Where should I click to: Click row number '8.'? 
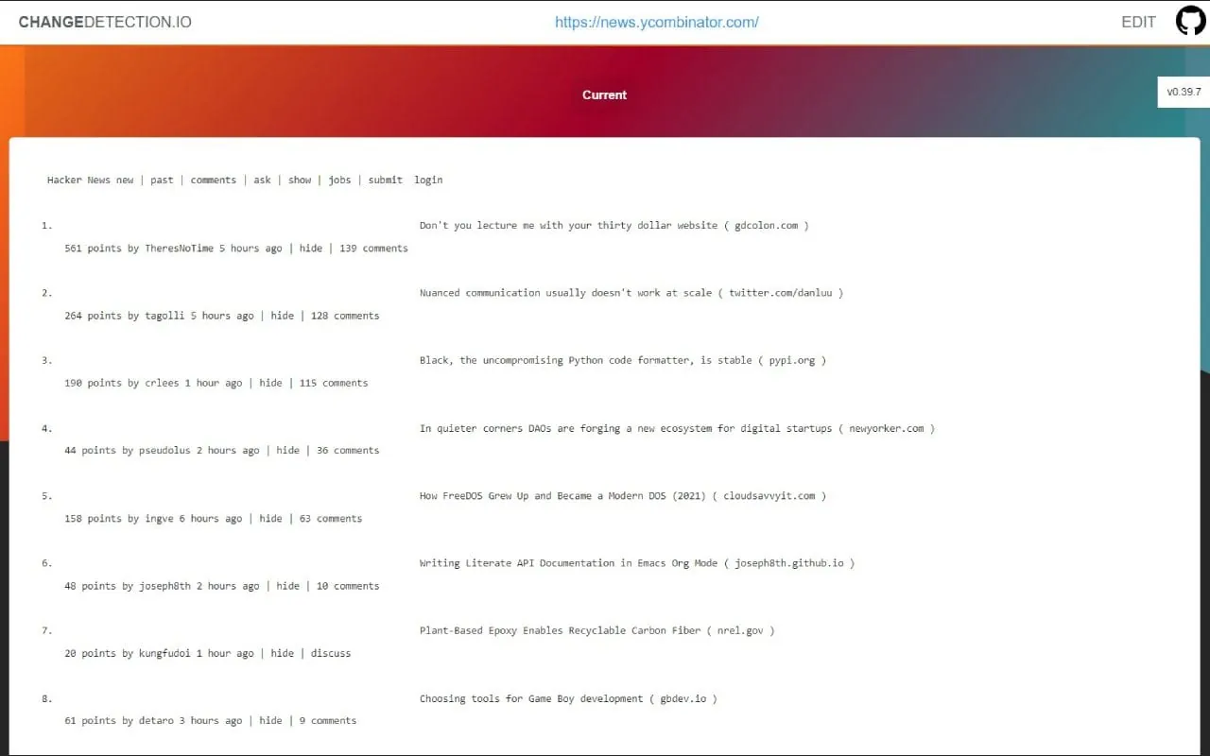pyautogui.click(x=47, y=698)
